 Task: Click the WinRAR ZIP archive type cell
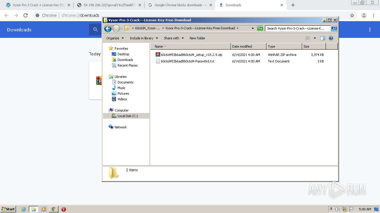pyautogui.click(x=282, y=55)
